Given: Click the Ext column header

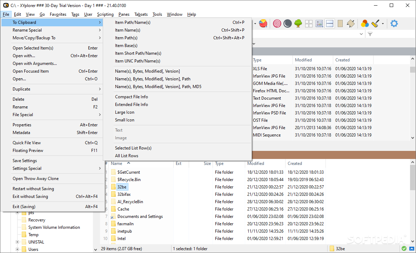Looking at the screenshot, I should click(x=181, y=164).
